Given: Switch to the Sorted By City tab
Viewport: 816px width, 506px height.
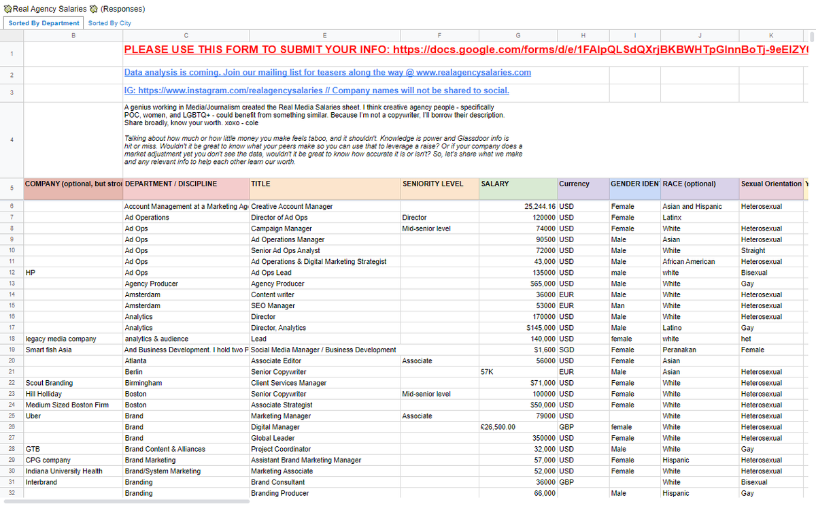Looking at the screenshot, I should pos(109,22).
